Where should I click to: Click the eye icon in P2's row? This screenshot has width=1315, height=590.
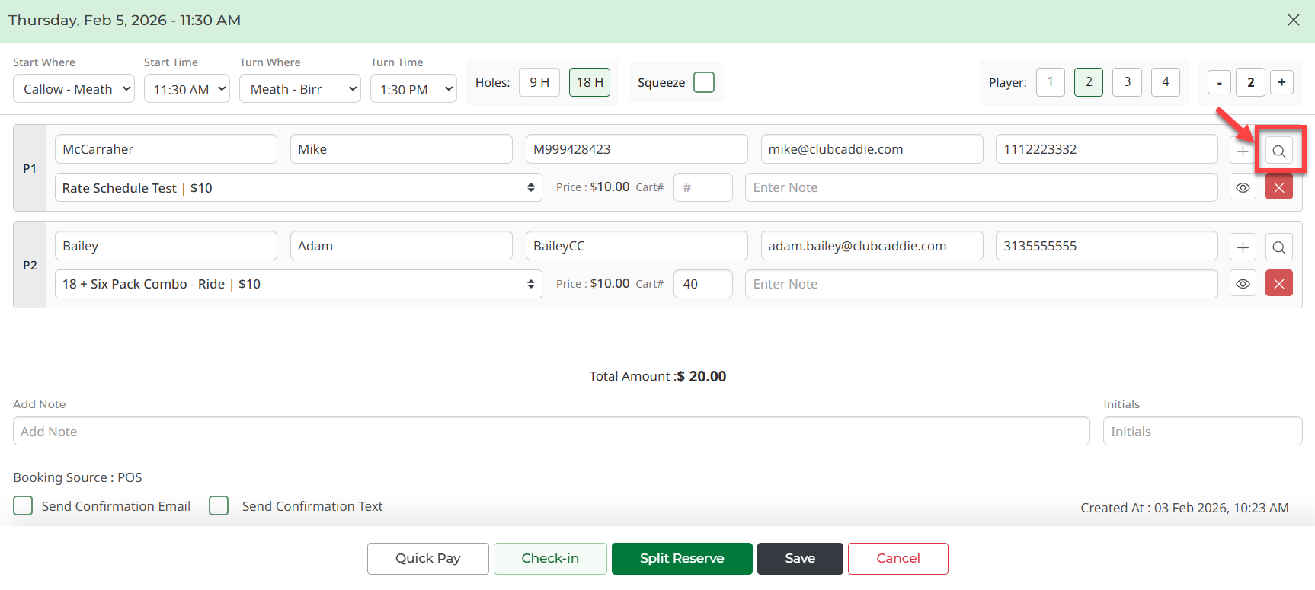(1243, 284)
